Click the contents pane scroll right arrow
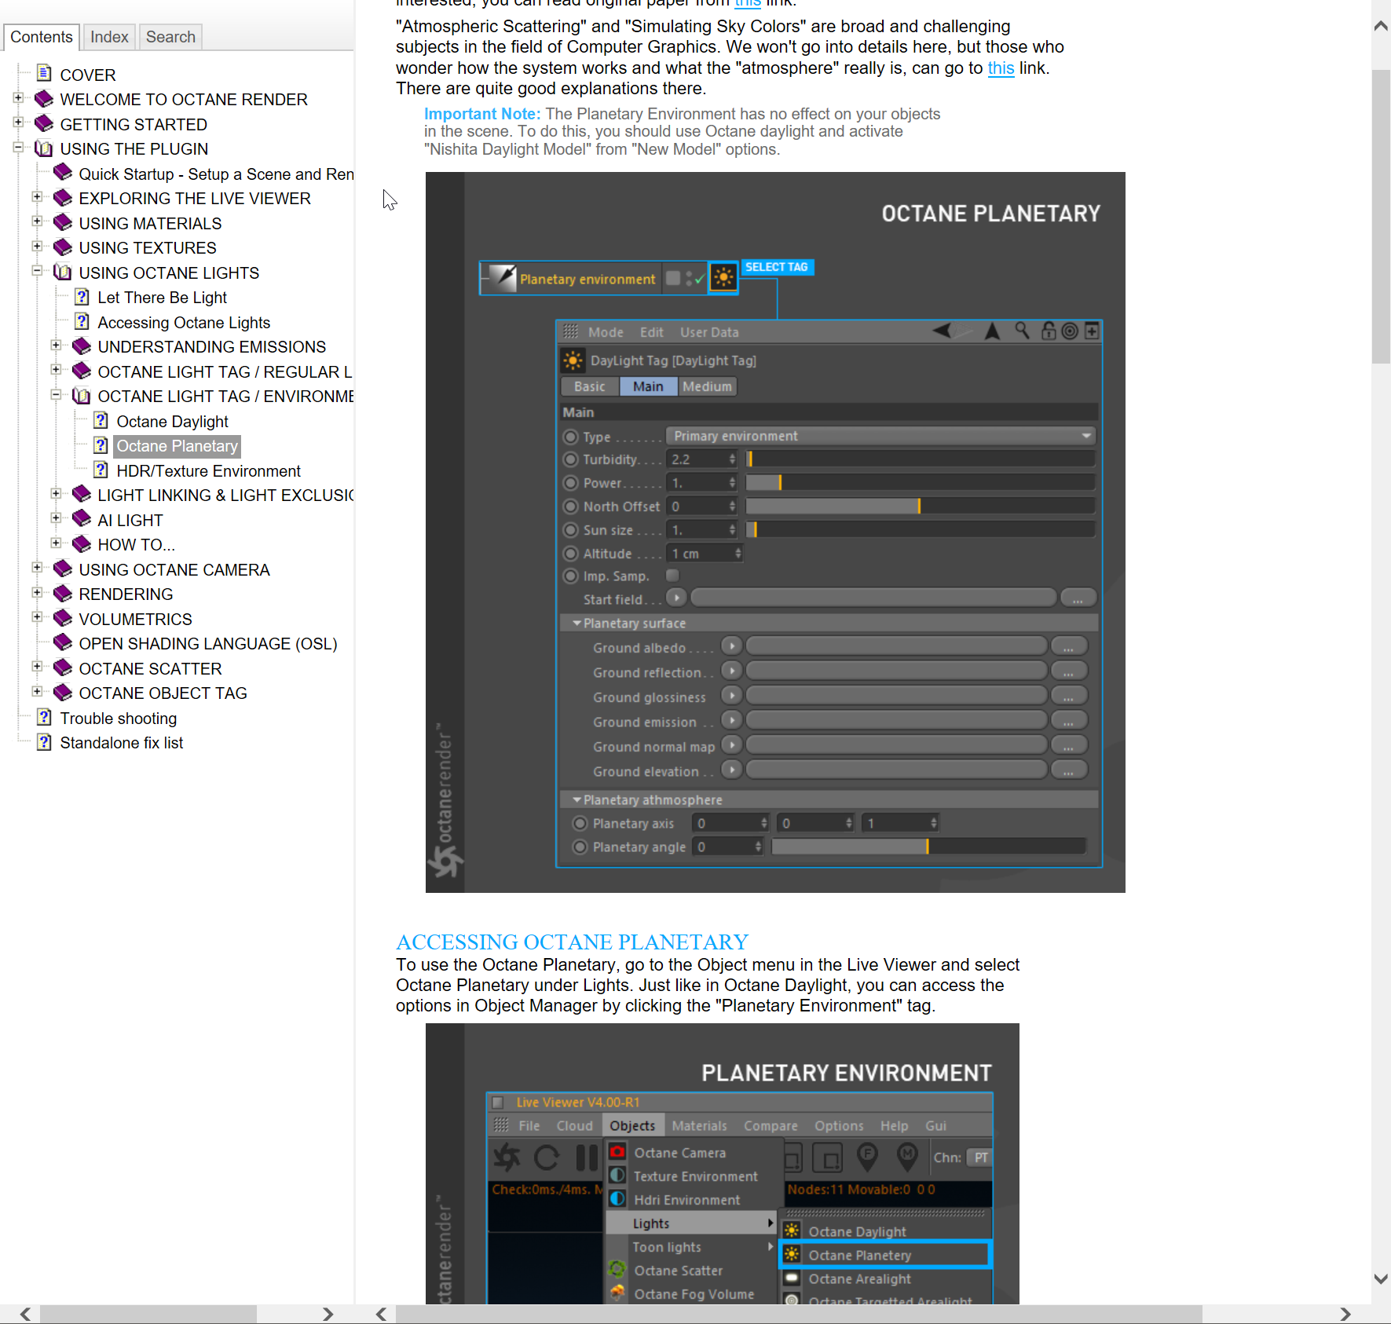This screenshot has width=1391, height=1324. coord(328,1314)
